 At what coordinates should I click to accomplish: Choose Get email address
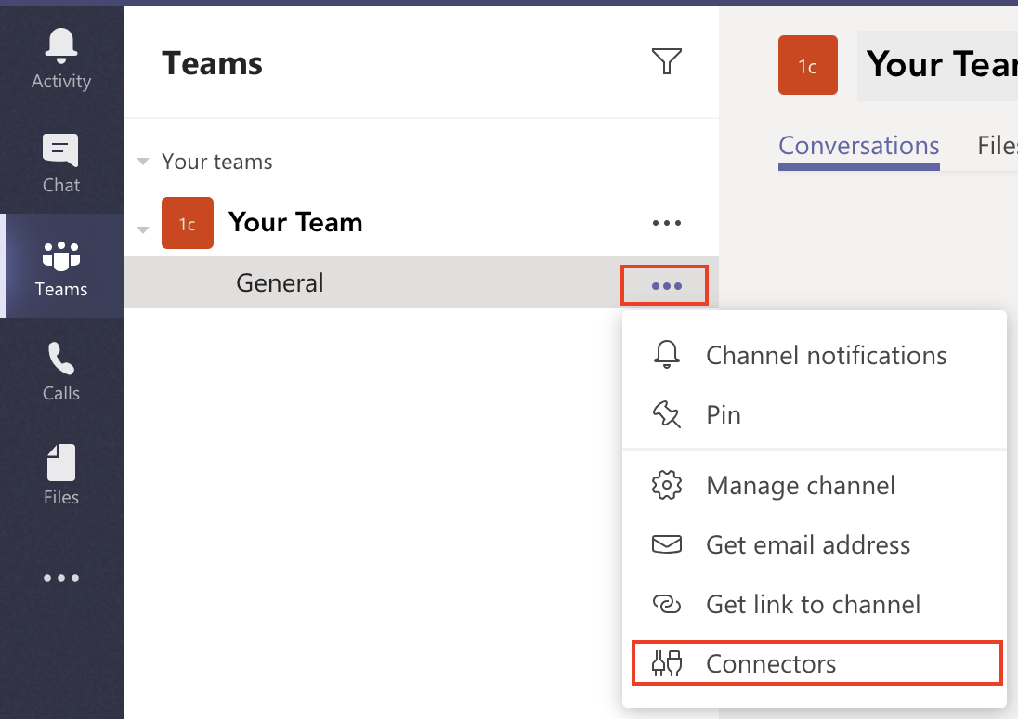pos(815,544)
